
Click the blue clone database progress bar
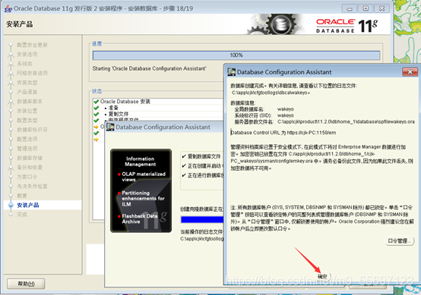point(202,220)
